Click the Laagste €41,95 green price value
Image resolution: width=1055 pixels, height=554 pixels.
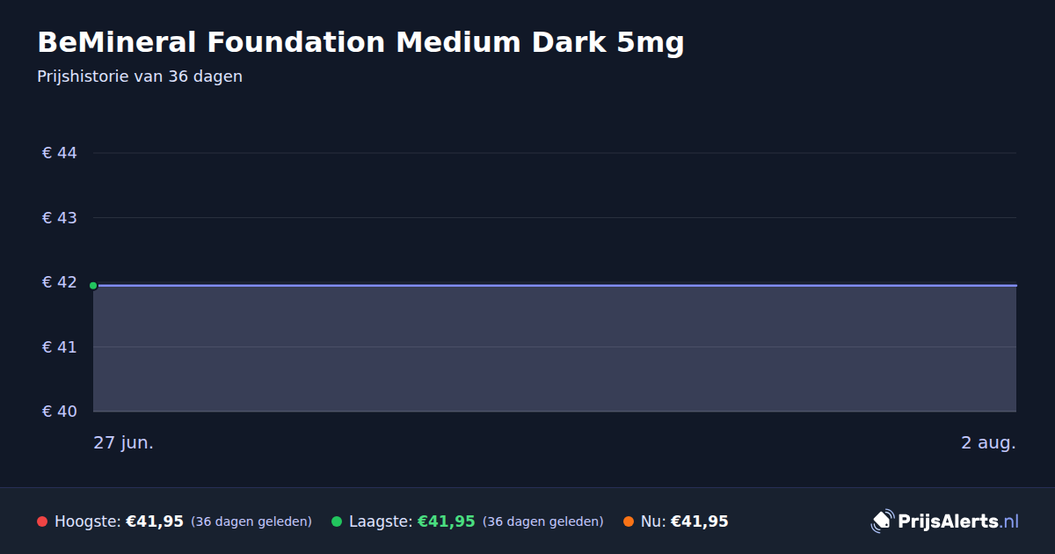click(446, 521)
